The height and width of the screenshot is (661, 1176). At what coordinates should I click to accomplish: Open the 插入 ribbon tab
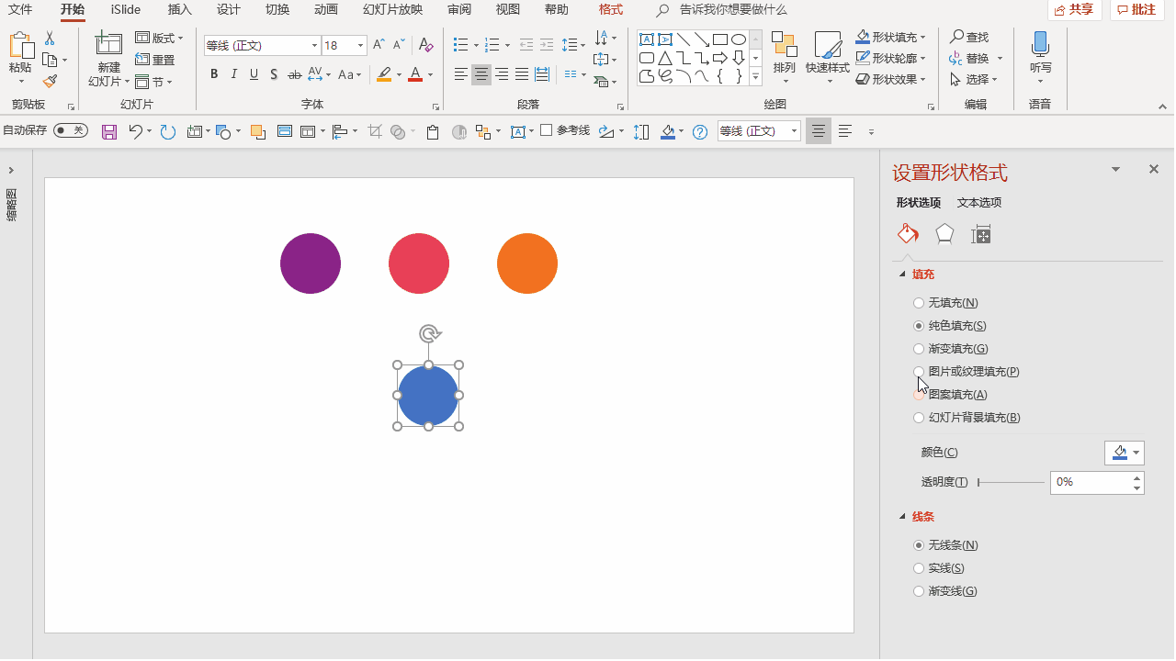pyautogui.click(x=180, y=10)
